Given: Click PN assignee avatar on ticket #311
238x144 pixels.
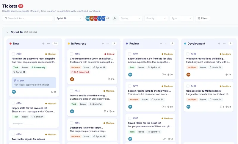Looking at the screenshot, I should click(72, 111).
